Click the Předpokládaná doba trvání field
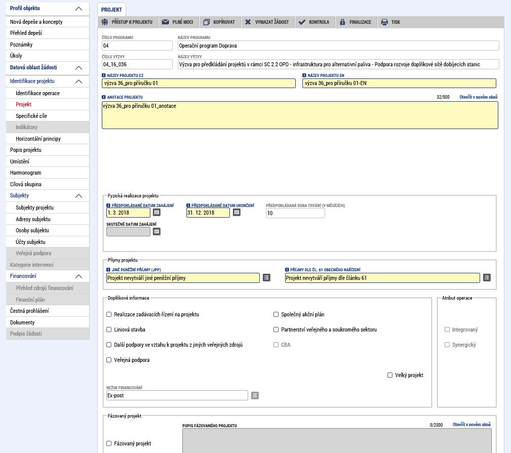The image size is (511, 453). coord(295,213)
